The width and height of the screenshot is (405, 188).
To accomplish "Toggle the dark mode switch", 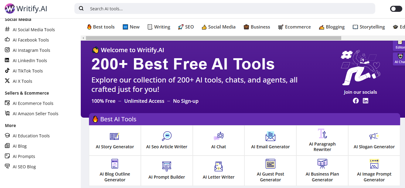I will click(x=396, y=9).
